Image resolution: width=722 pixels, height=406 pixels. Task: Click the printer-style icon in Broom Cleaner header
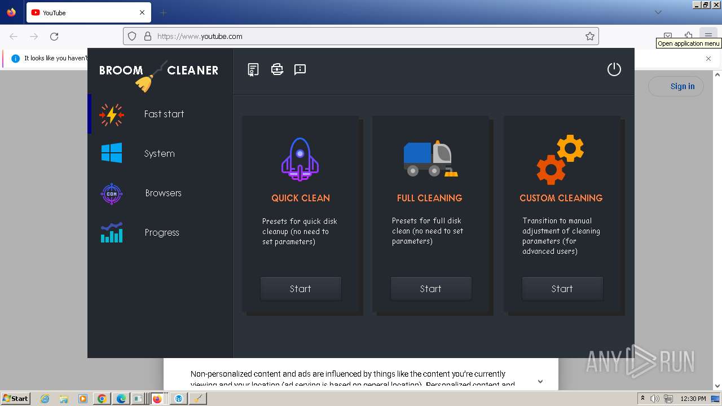pyautogui.click(x=277, y=69)
